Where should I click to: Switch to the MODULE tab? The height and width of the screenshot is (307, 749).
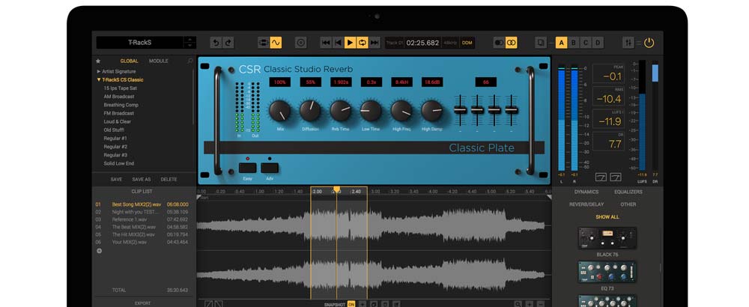[x=159, y=61]
